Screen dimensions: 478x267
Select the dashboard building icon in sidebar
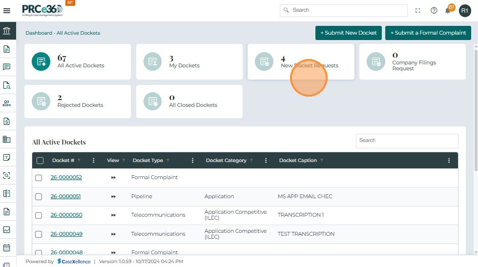(7, 31)
